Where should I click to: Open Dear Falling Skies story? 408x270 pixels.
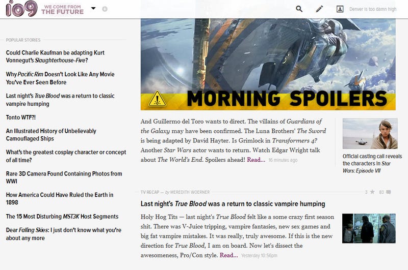click(x=63, y=234)
